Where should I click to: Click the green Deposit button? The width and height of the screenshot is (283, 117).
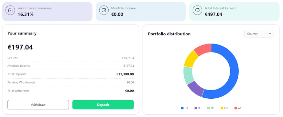pos(103,105)
